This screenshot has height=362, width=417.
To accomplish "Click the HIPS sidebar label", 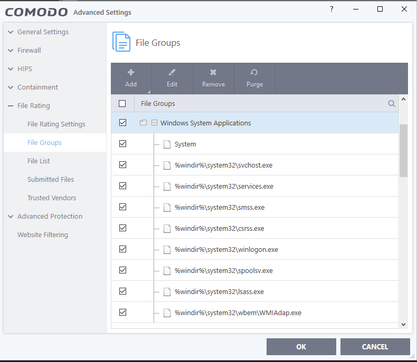I will coord(25,69).
